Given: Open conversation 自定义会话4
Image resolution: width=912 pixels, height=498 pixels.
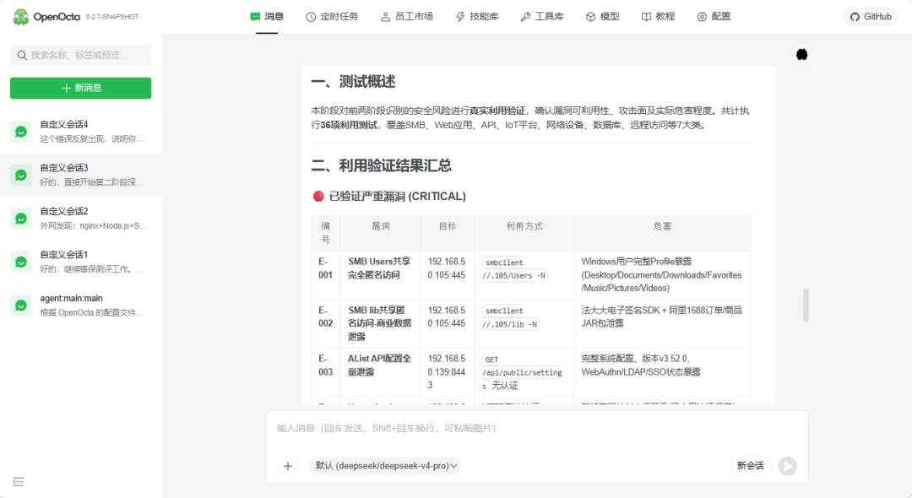Looking at the screenshot, I should coord(81,132).
